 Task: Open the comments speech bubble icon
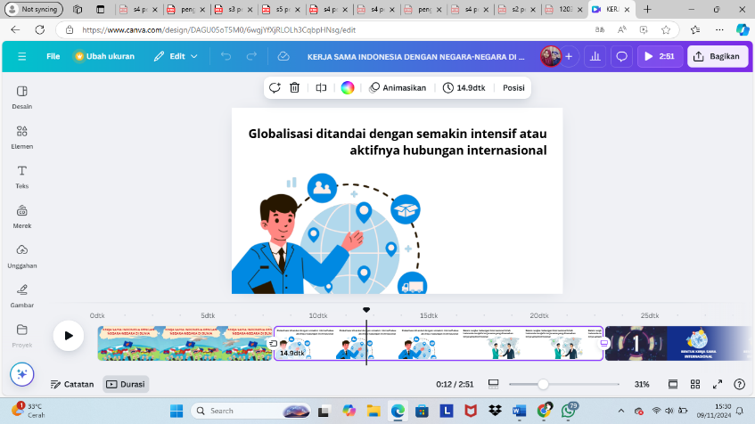coord(622,56)
